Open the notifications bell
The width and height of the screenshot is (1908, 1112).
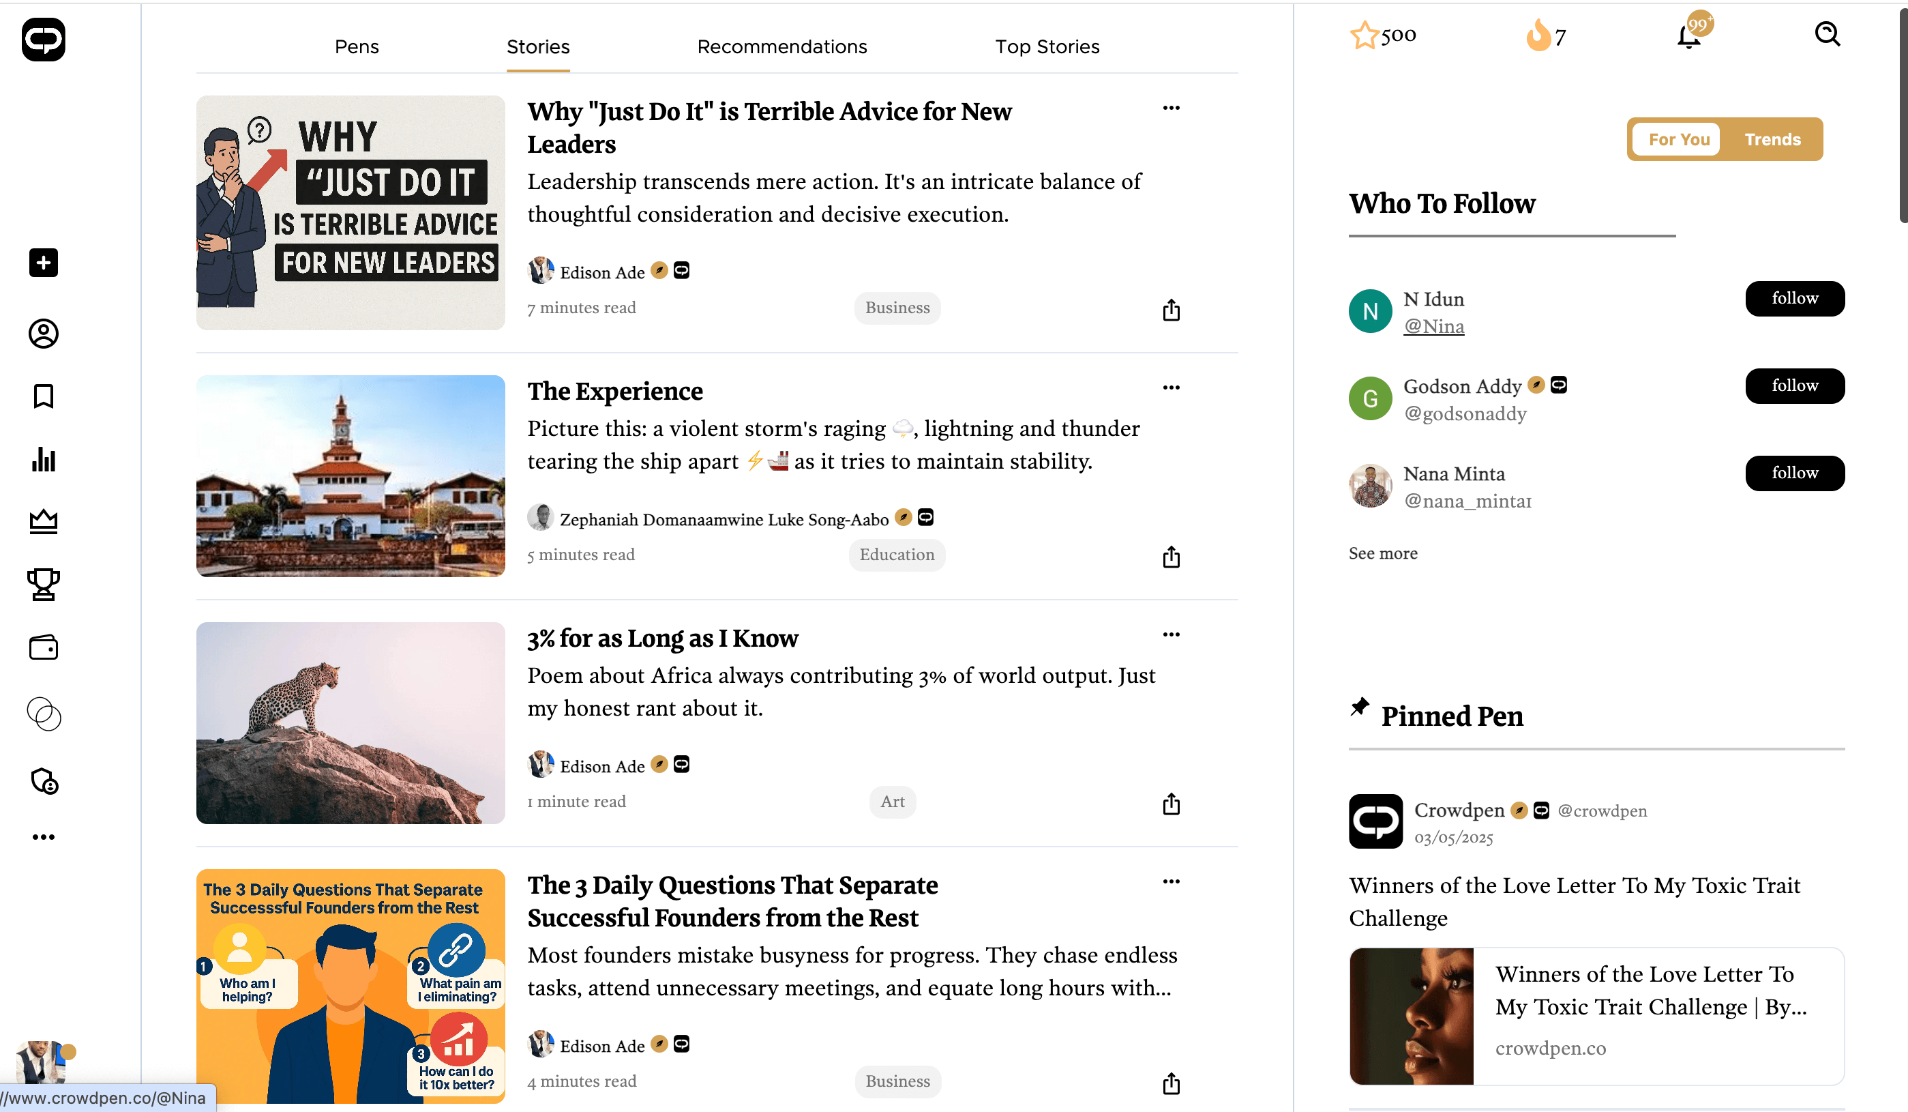[x=1689, y=35]
